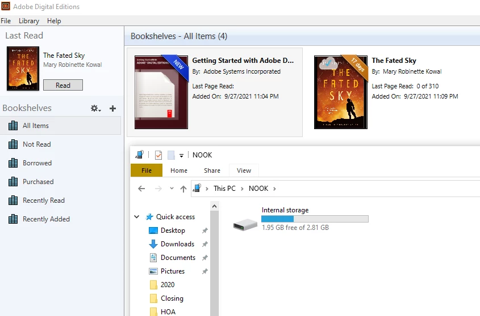
Task: Click NOOK breadcrumb in address bar
Action: pos(258,189)
